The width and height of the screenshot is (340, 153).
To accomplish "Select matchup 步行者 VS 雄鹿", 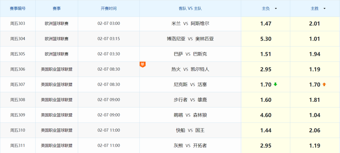I will pos(190,100).
